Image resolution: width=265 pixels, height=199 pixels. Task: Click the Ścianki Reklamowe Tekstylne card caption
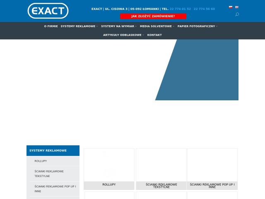click(161, 186)
